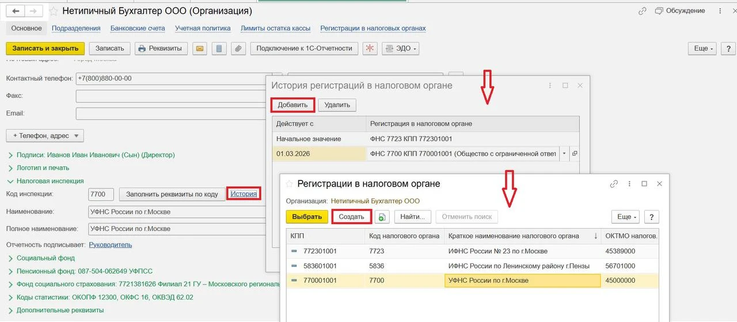Copy link icon in Регистрации в налоговом органе
The width and height of the screenshot is (737, 322).
click(x=614, y=184)
